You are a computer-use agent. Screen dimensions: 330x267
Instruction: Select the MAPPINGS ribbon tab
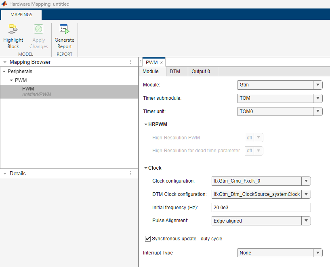(x=21, y=15)
